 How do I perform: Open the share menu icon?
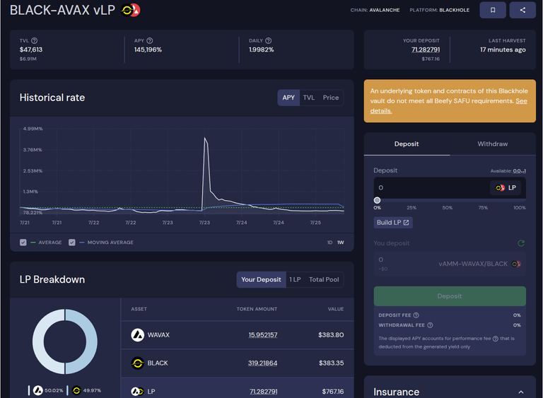(x=522, y=10)
